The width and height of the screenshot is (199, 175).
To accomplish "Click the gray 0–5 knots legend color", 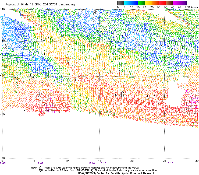I will [120, 3].
